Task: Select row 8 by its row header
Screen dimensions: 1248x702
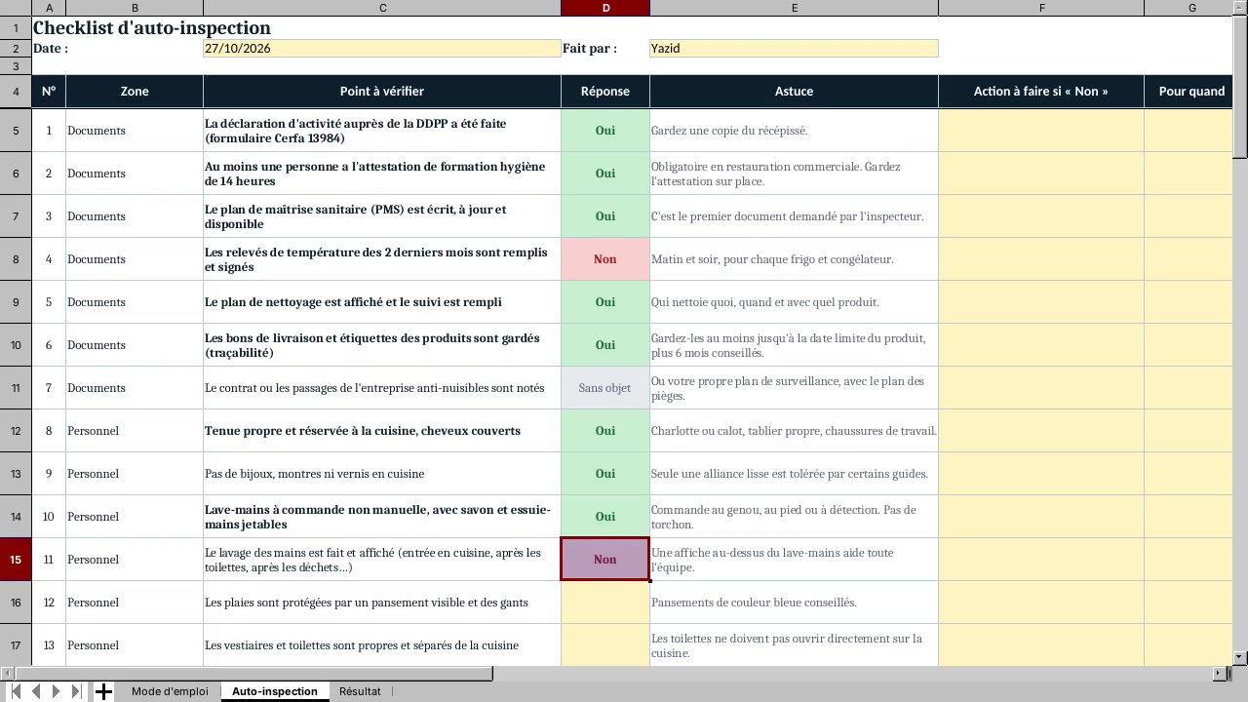Action: click(16, 259)
